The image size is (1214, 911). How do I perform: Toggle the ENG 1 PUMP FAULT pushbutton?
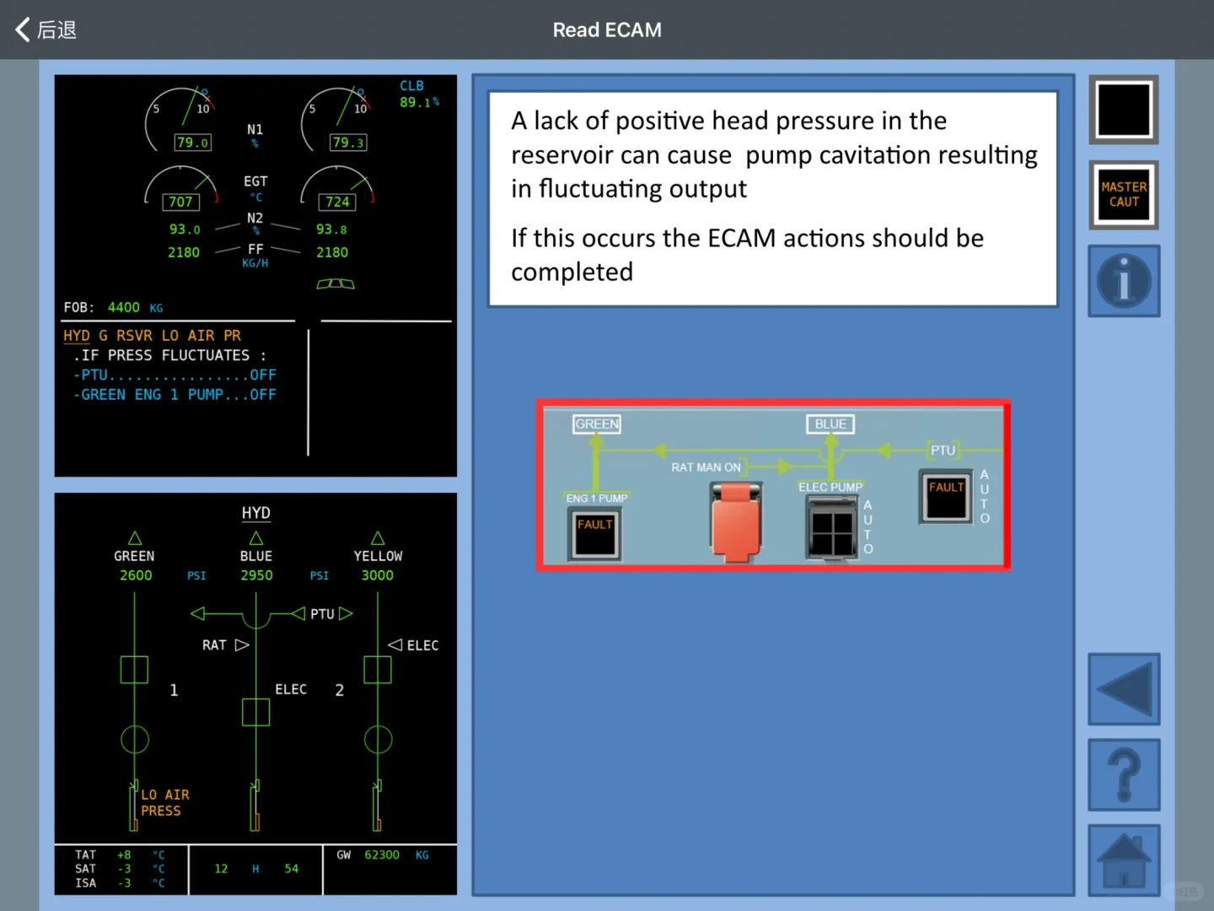595,535
